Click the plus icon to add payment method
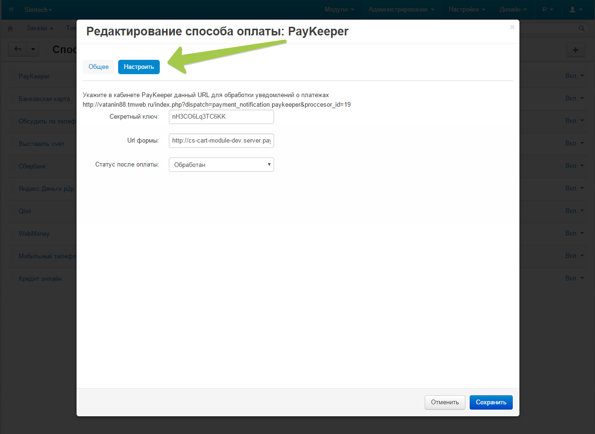595x434 pixels. [x=575, y=50]
